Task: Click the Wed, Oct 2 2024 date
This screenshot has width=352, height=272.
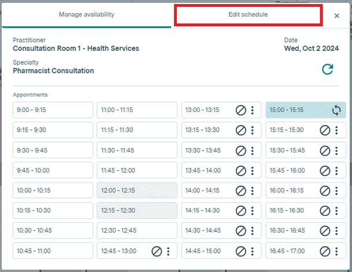Action: 312,49
